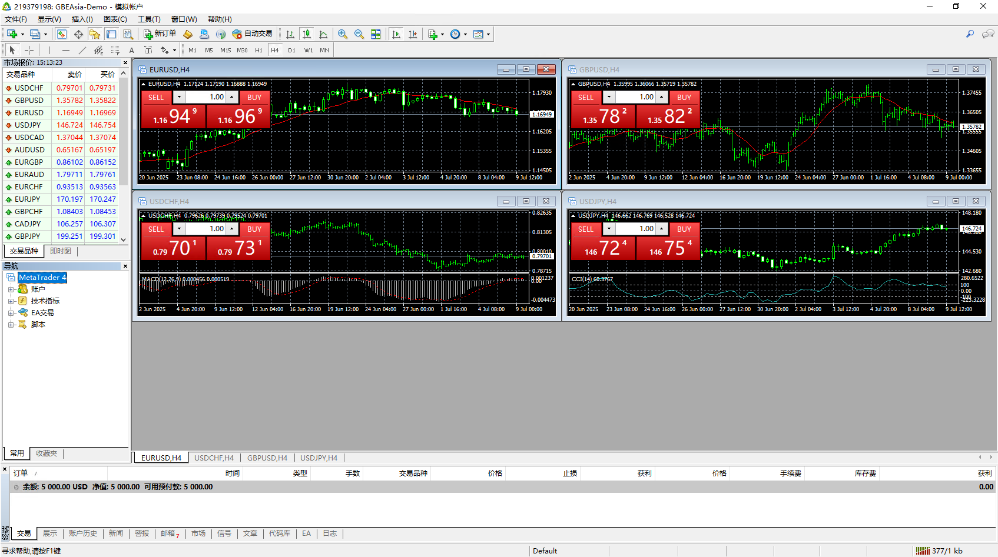Switch to the USDCHF,H4 chart tab
The width and height of the screenshot is (998, 557).
coord(214,458)
